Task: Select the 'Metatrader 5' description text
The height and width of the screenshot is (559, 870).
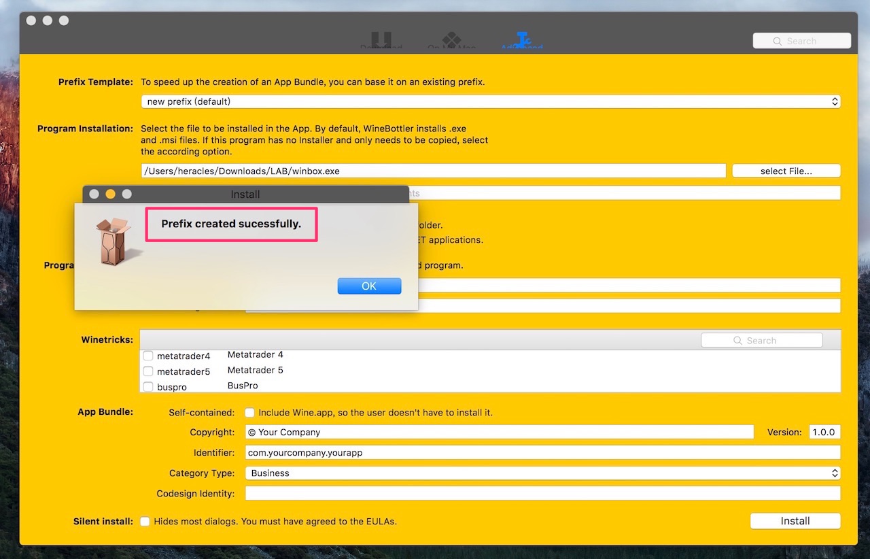Action: click(256, 371)
